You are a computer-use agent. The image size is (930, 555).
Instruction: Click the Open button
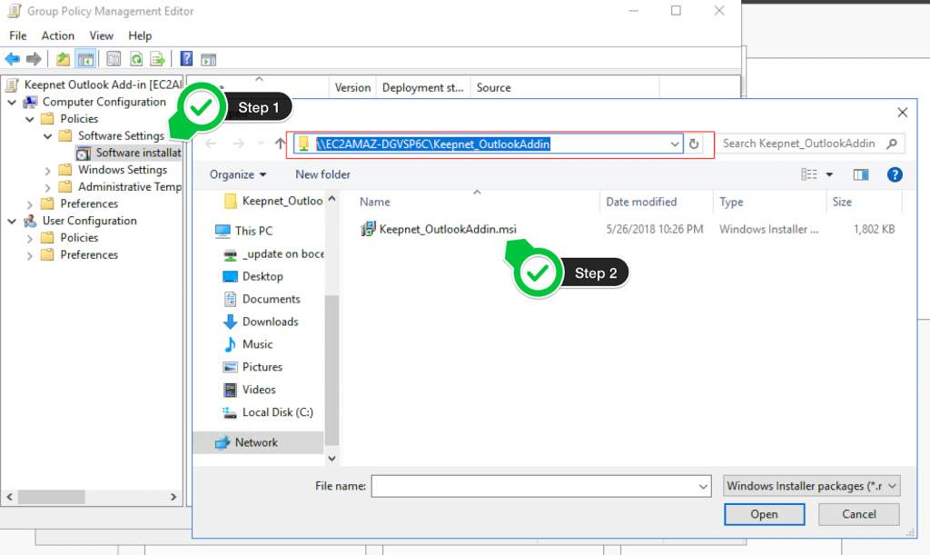pyautogui.click(x=764, y=514)
